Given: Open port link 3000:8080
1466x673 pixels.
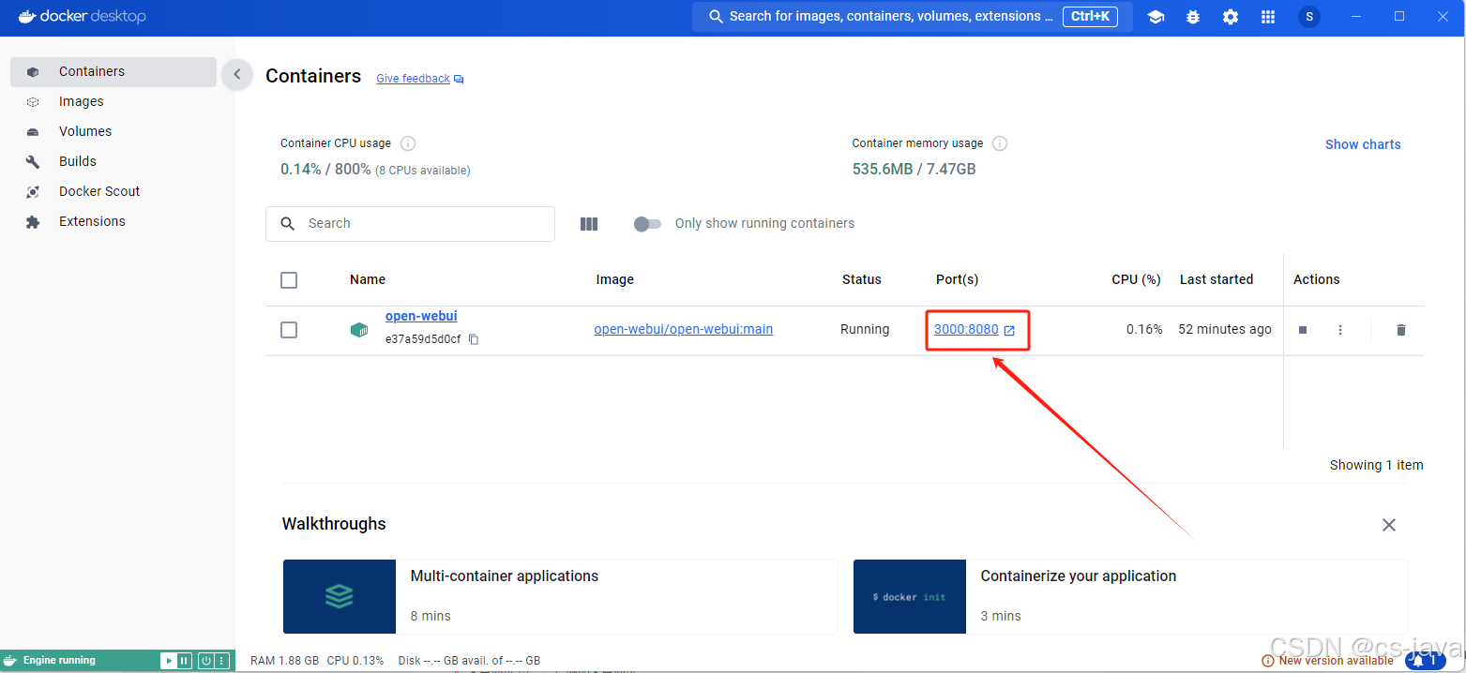Looking at the screenshot, I should pyautogui.click(x=966, y=329).
